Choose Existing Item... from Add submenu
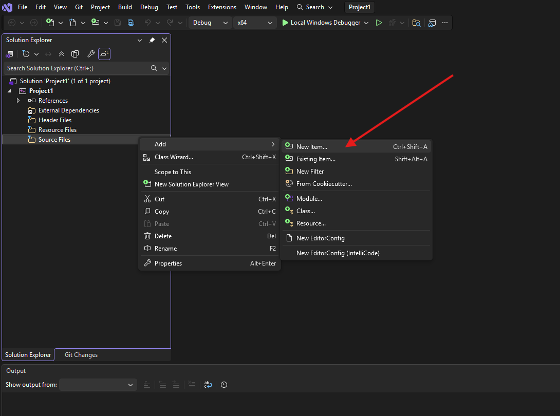Screen dimensions: 560x416 pyautogui.click(x=357, y=159)
